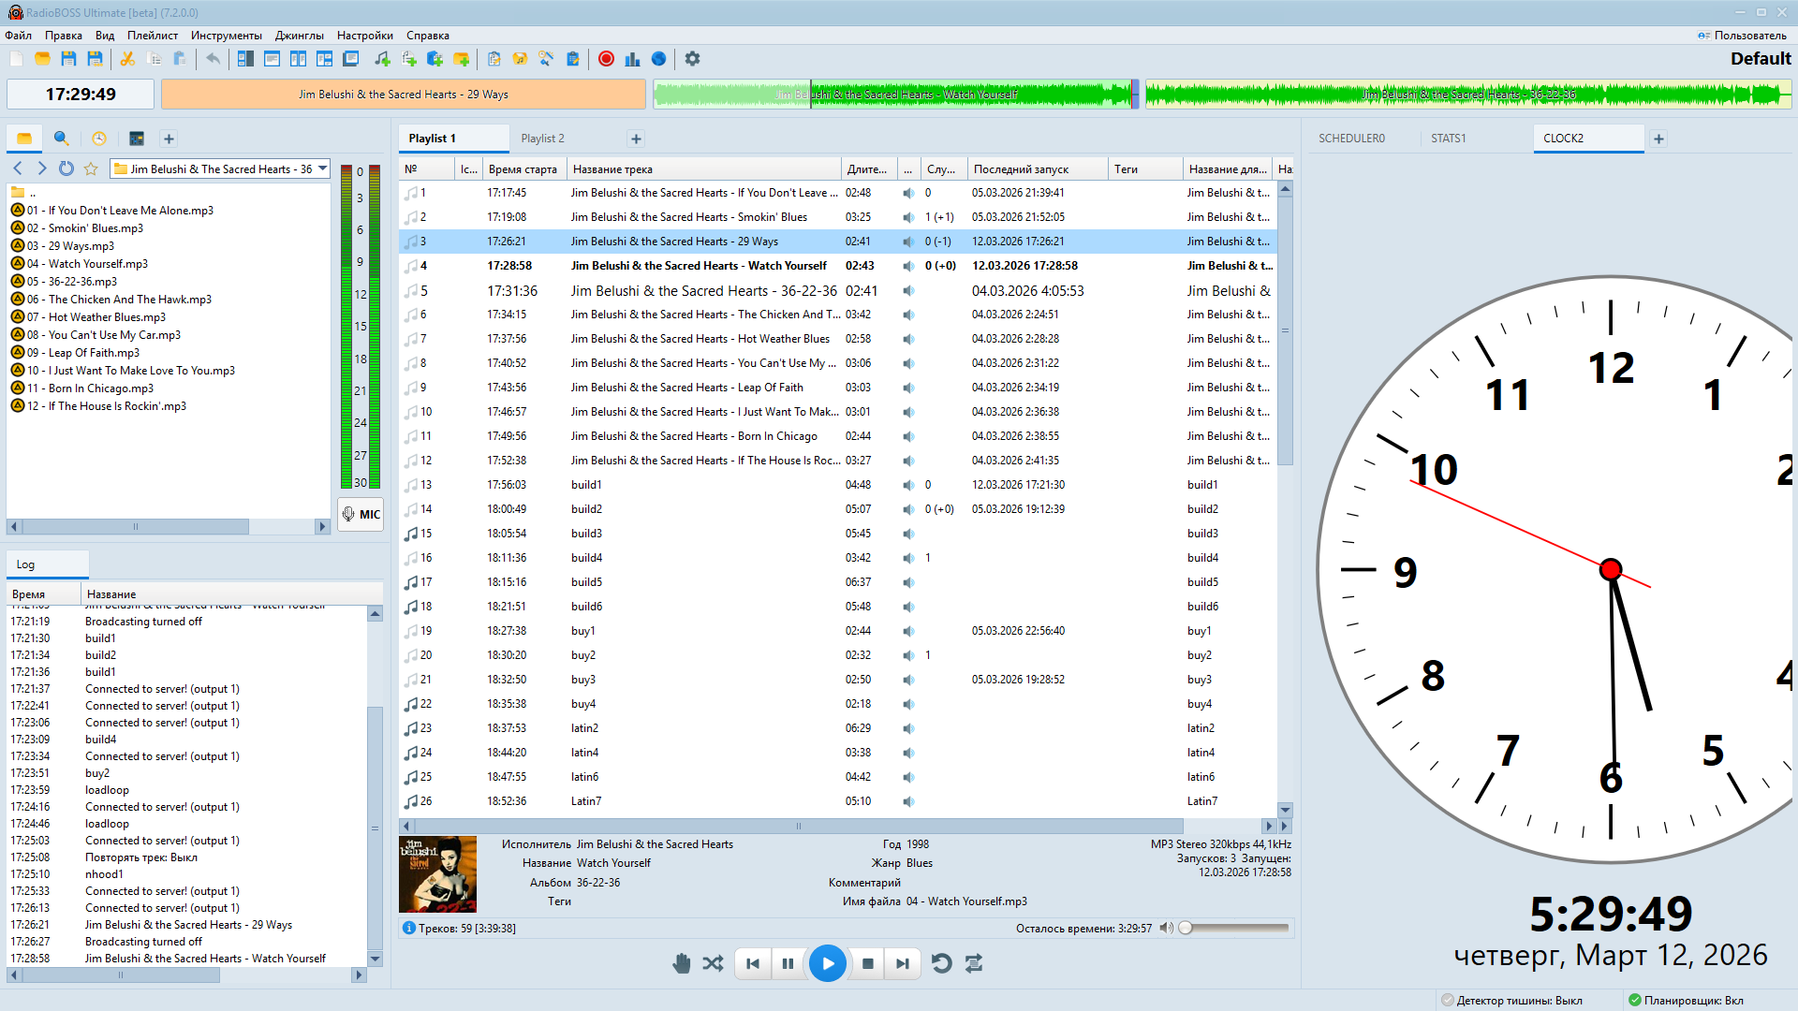Screen dimensions: 1798x1011
Task: Click the red record button in toolbar
Action: point(606,59)
